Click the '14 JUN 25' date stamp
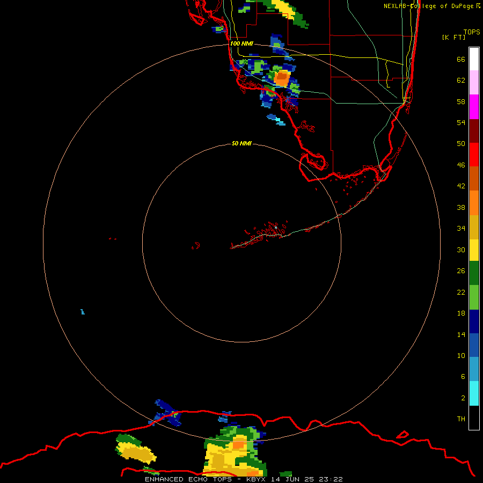Image resolution: width=483 pixels, height=483 pixels. (x=292, y=479)
